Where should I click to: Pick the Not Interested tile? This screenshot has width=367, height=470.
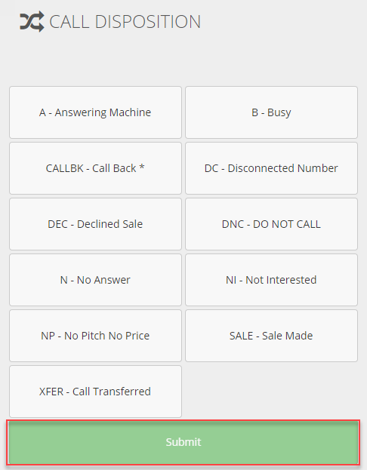tap(271, 280)
